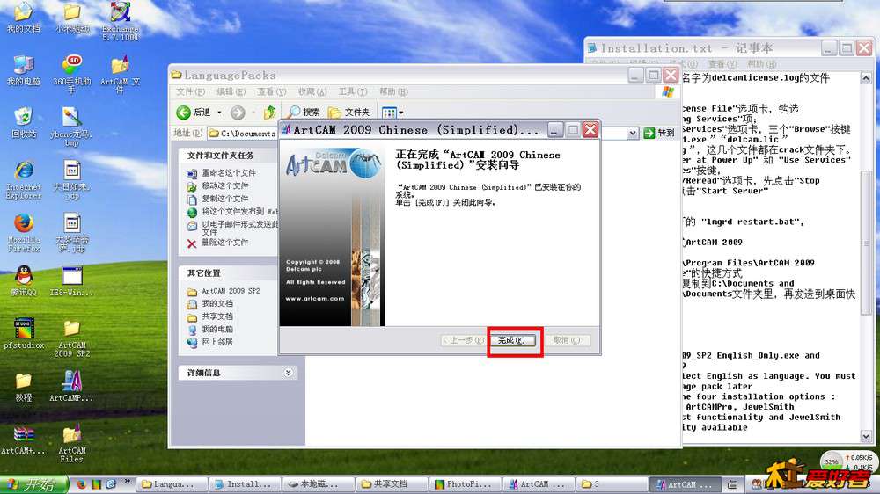Switch to Install... Notepad taskbar button

pyautogui.click(x=245, y=484)
